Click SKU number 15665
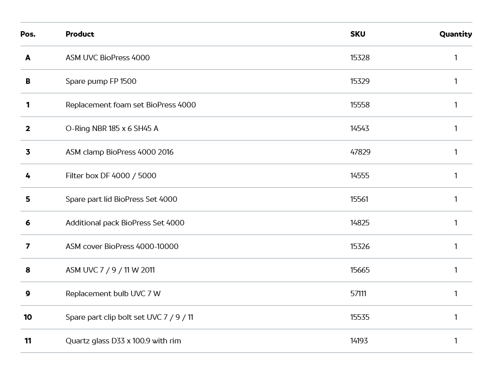Screen dimensions: 489x374 pos(359,270)
